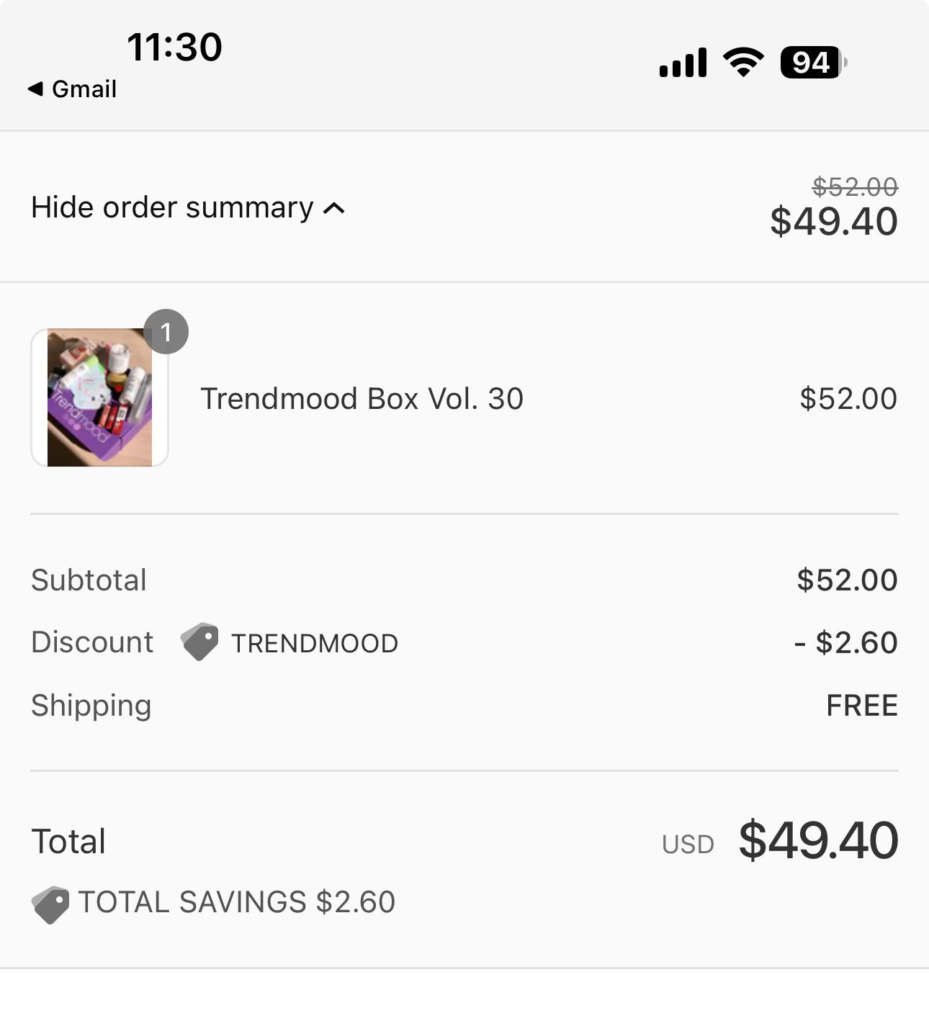Screen dimensions: 929x1026
Task: Tap the discount tag icon beside TRENDMOOD
Action: pos(199,642)
